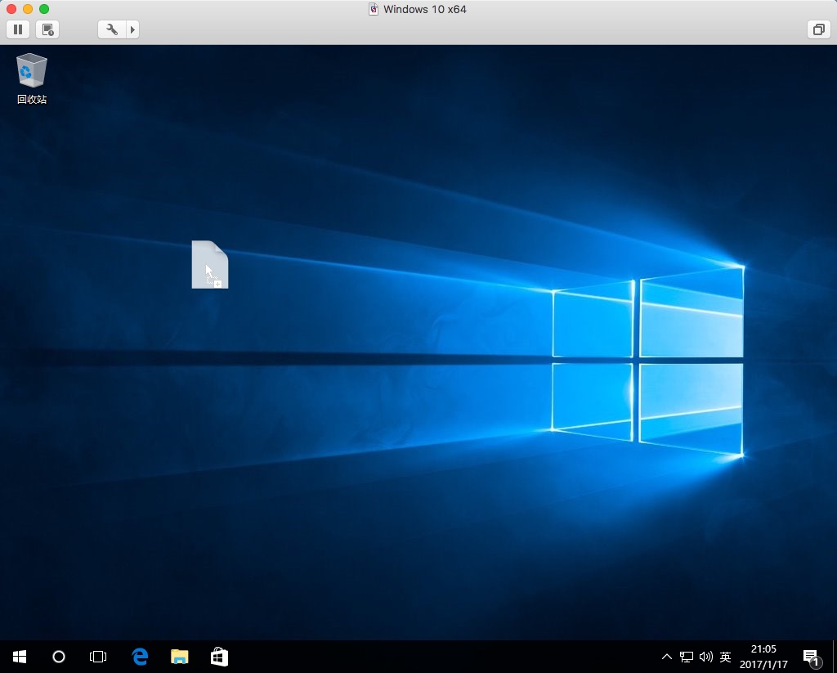837x673 pixels.
Task: Show hidden system tray icons
Action: tap(667, 657)
